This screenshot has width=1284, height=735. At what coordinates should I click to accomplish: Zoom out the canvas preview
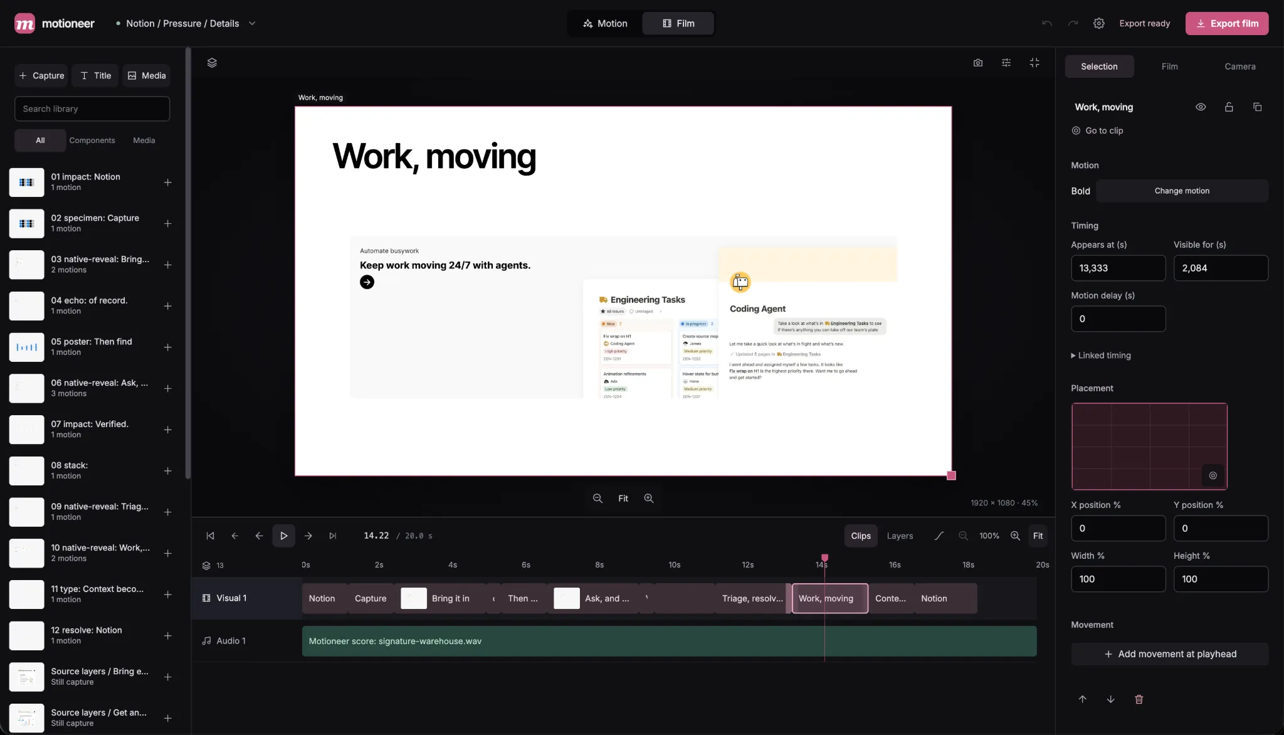click(x=597, y=498)
